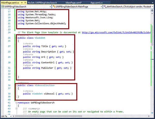Click the 'Publisher' property name
155x119 pixels.
47,68
